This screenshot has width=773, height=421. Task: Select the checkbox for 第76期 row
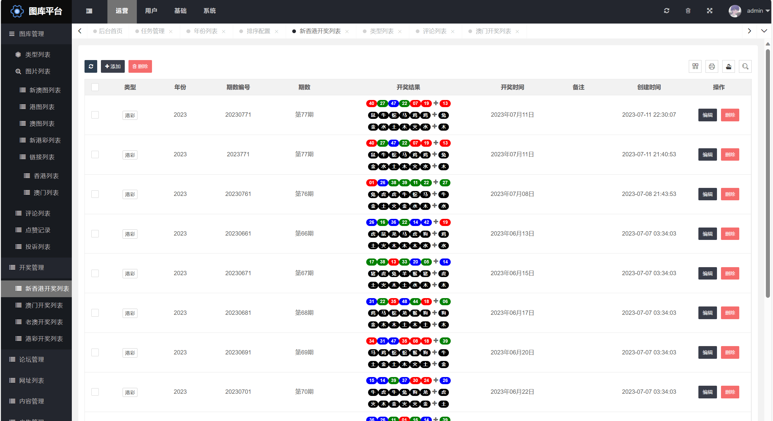coord(95,194)
